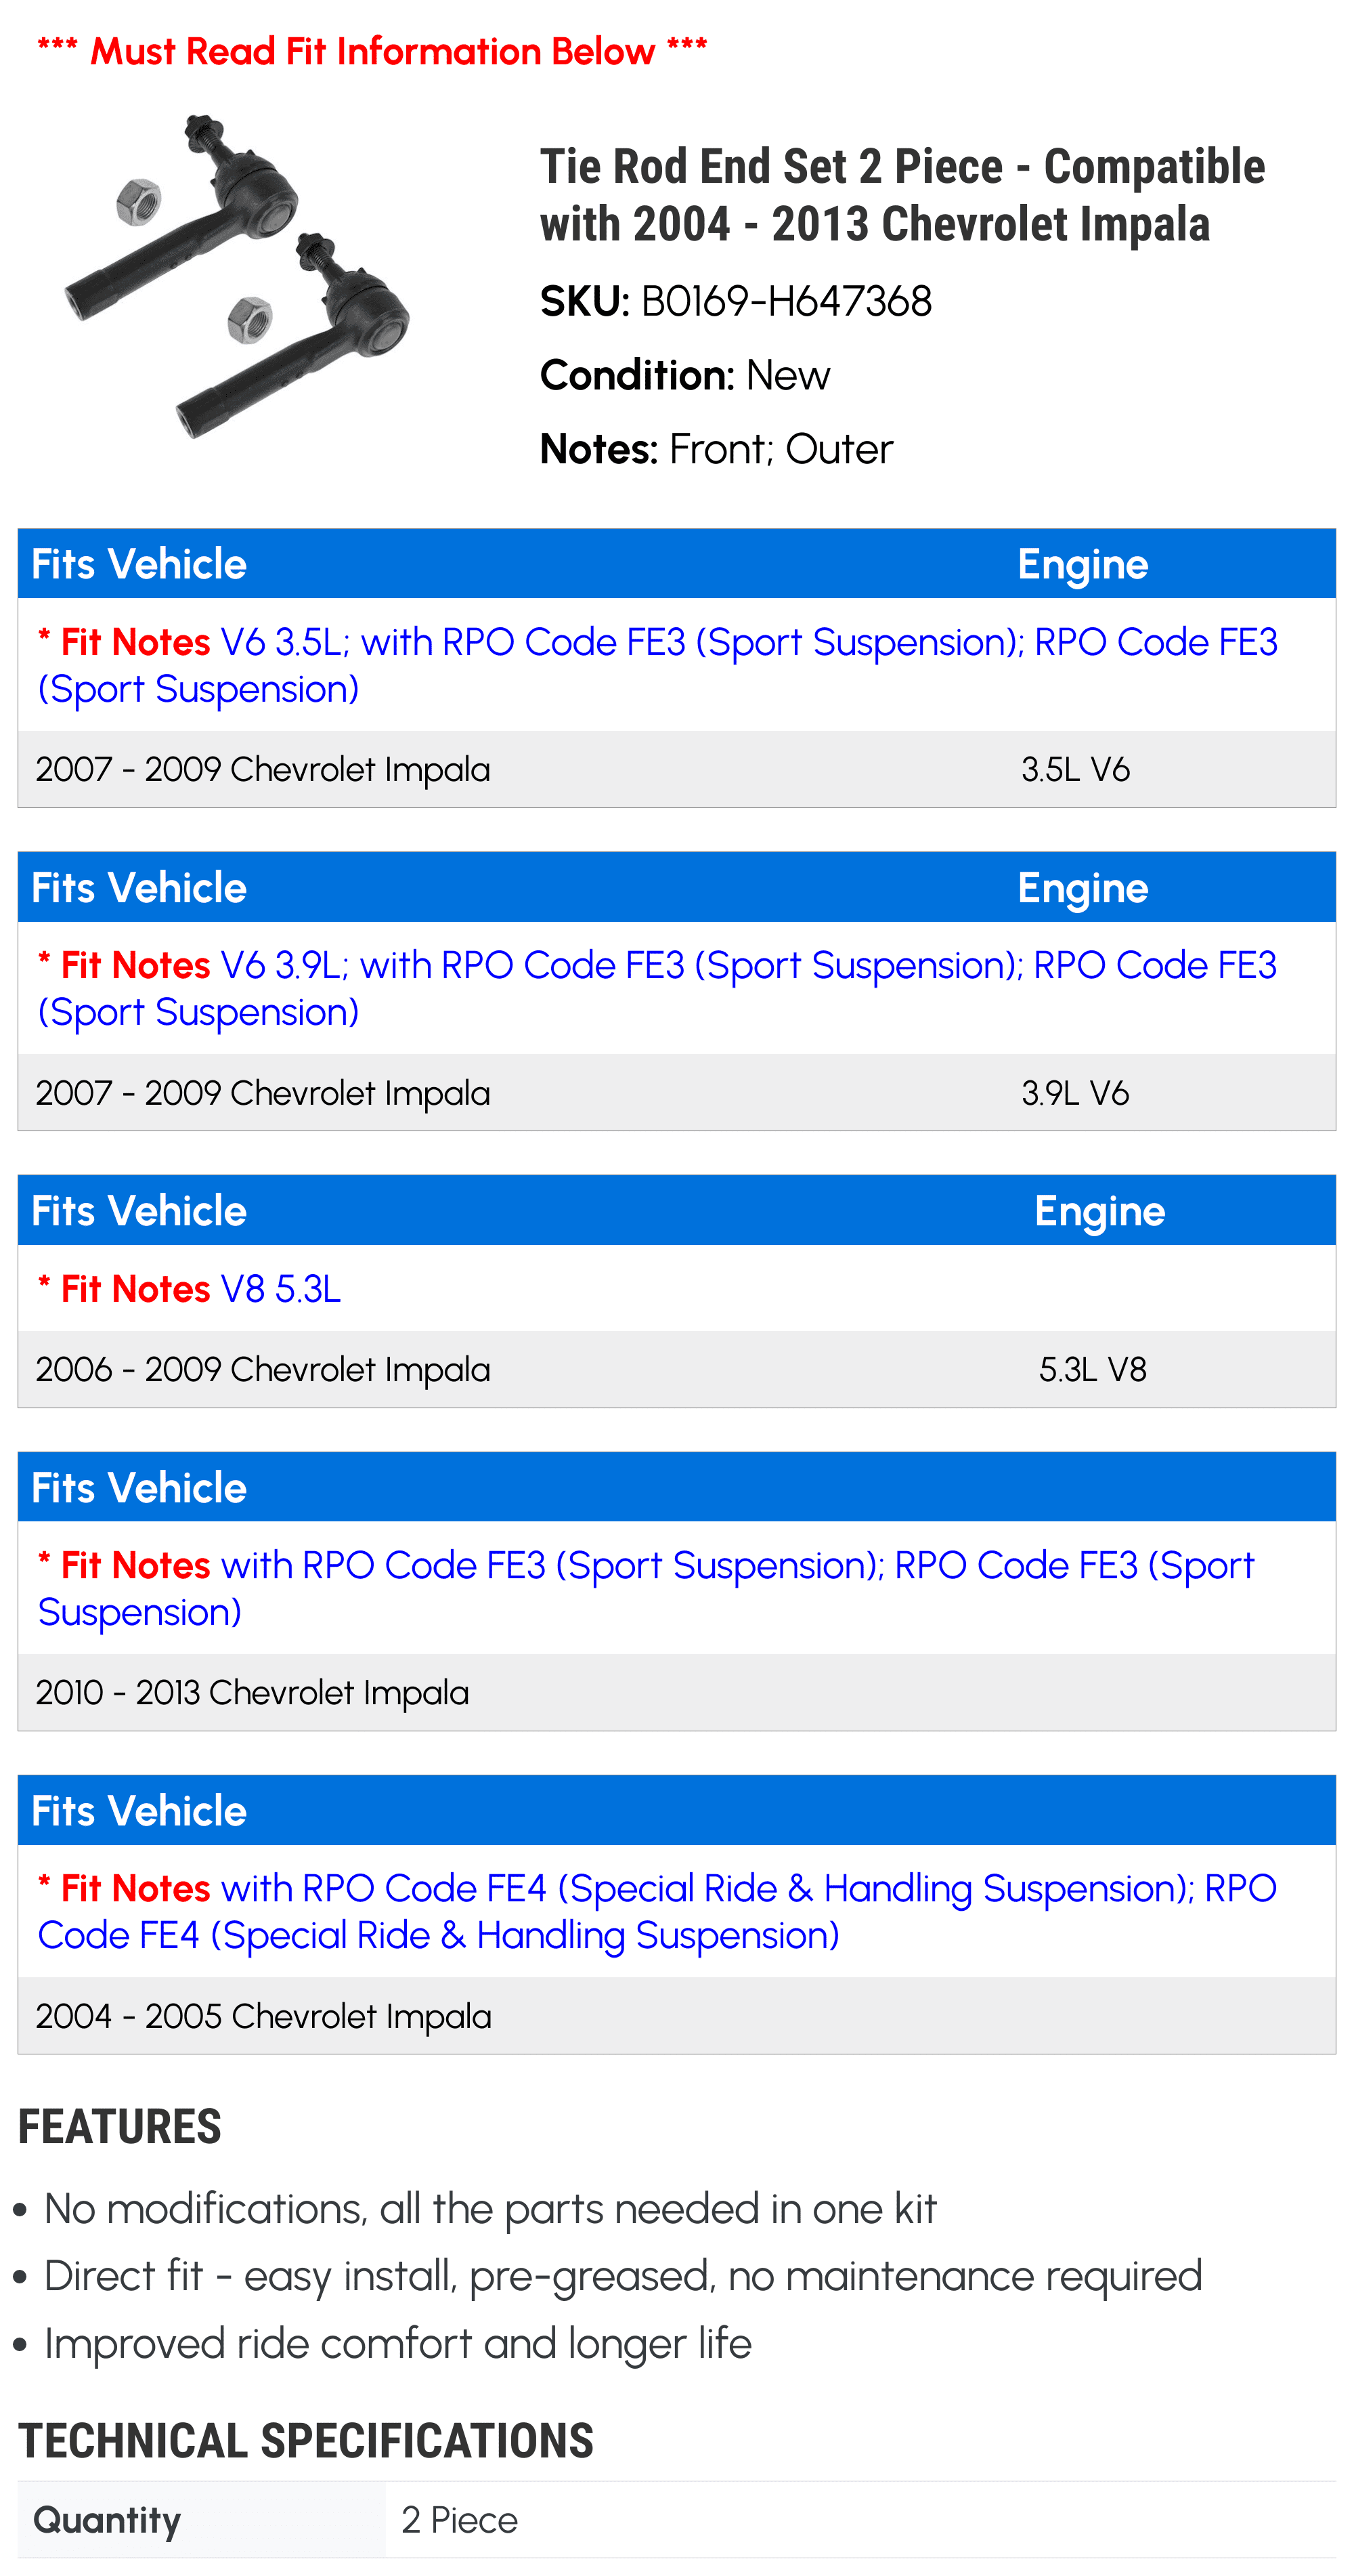This screenshot has width=1354, height=2576.
Task: Select the 2007 - 2009 Impala 3.5L V6 row
Action: (676, 769)
